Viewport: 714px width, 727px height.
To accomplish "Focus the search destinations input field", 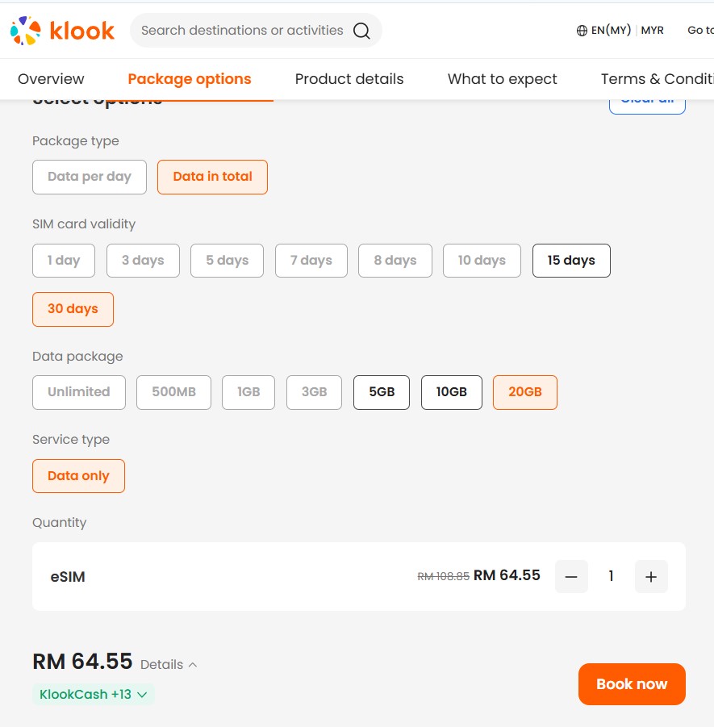I will pos(242,31).
